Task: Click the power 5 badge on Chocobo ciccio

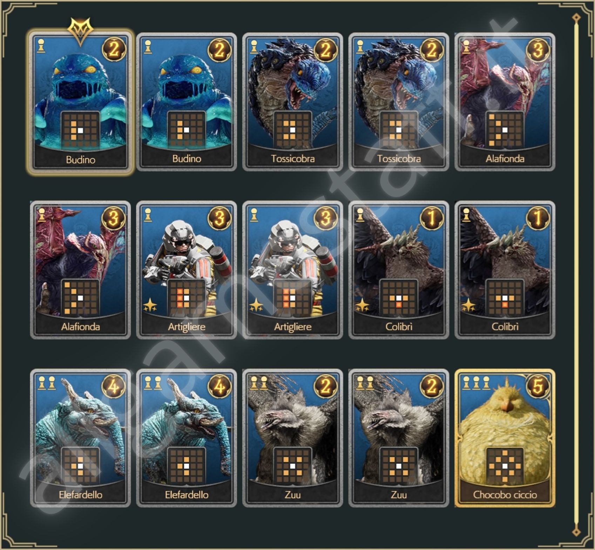Action: [x=538, y=386]
